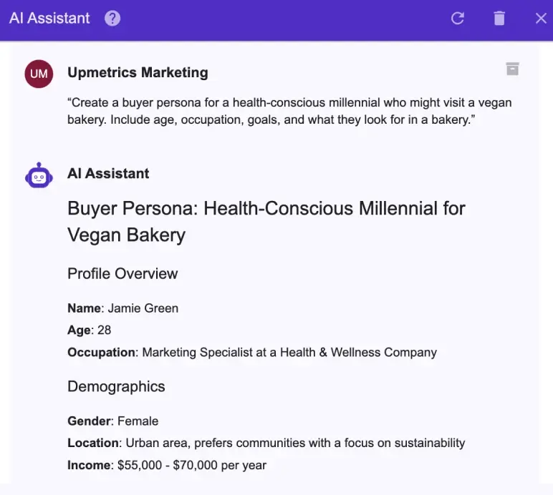Click the help question mark icon
Screen dimensions: 553x495
point(112,19)
